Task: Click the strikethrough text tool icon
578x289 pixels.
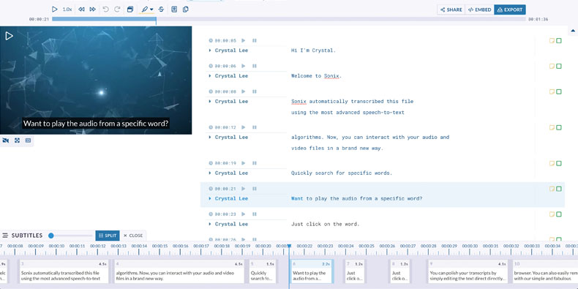Action: point(161,10)
